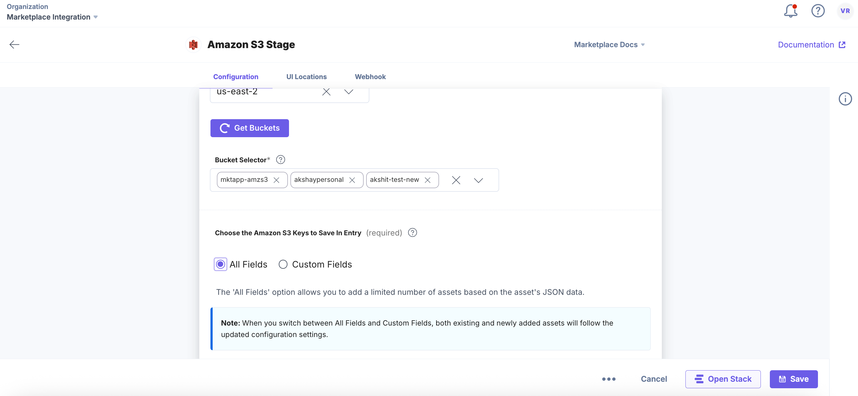
Task: Expand the Bucket Selector dropdown
Action: tap(478, 180)
